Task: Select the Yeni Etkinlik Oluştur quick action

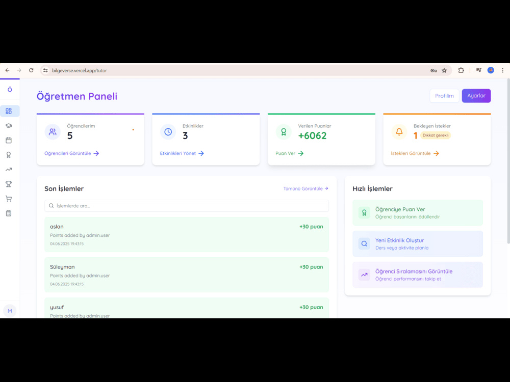Action: pyautogui.click(x=418, y=243)
